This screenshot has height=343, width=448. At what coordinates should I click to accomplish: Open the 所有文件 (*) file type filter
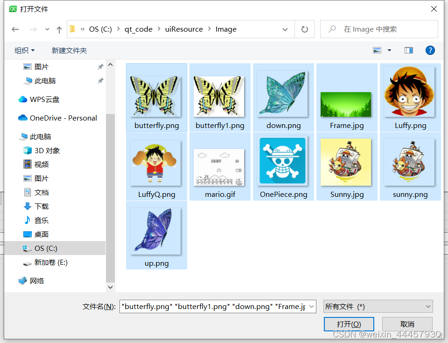pos(378,307)
